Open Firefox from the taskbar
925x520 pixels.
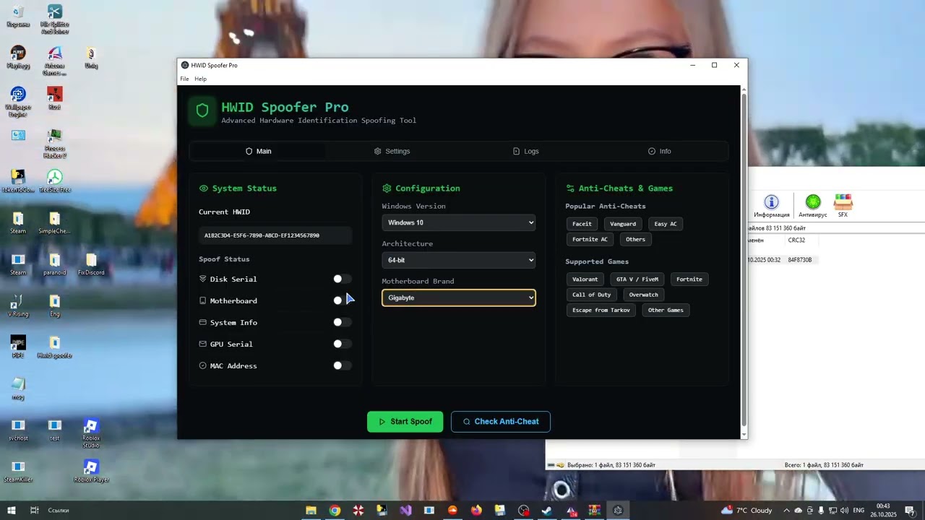click(x=476, y=511)
